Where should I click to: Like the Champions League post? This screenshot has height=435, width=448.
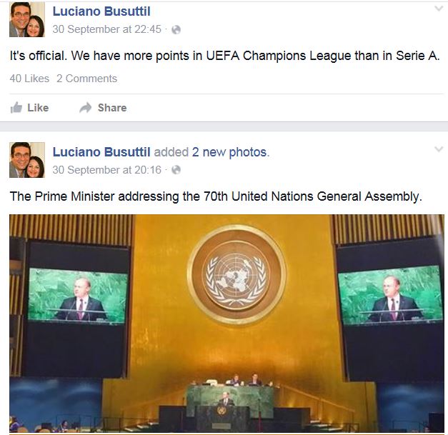coord(29,108)
